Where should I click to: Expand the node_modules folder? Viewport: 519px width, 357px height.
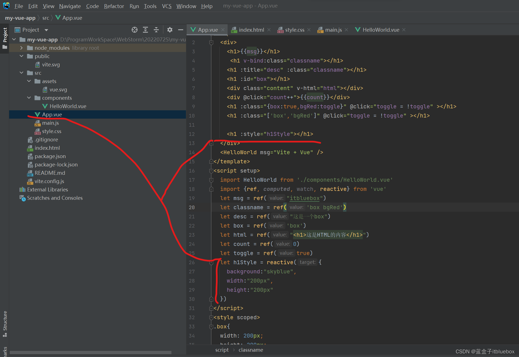22,48
